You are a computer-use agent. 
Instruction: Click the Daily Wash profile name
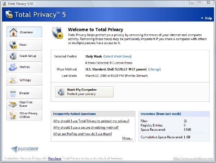click(94, 57)
